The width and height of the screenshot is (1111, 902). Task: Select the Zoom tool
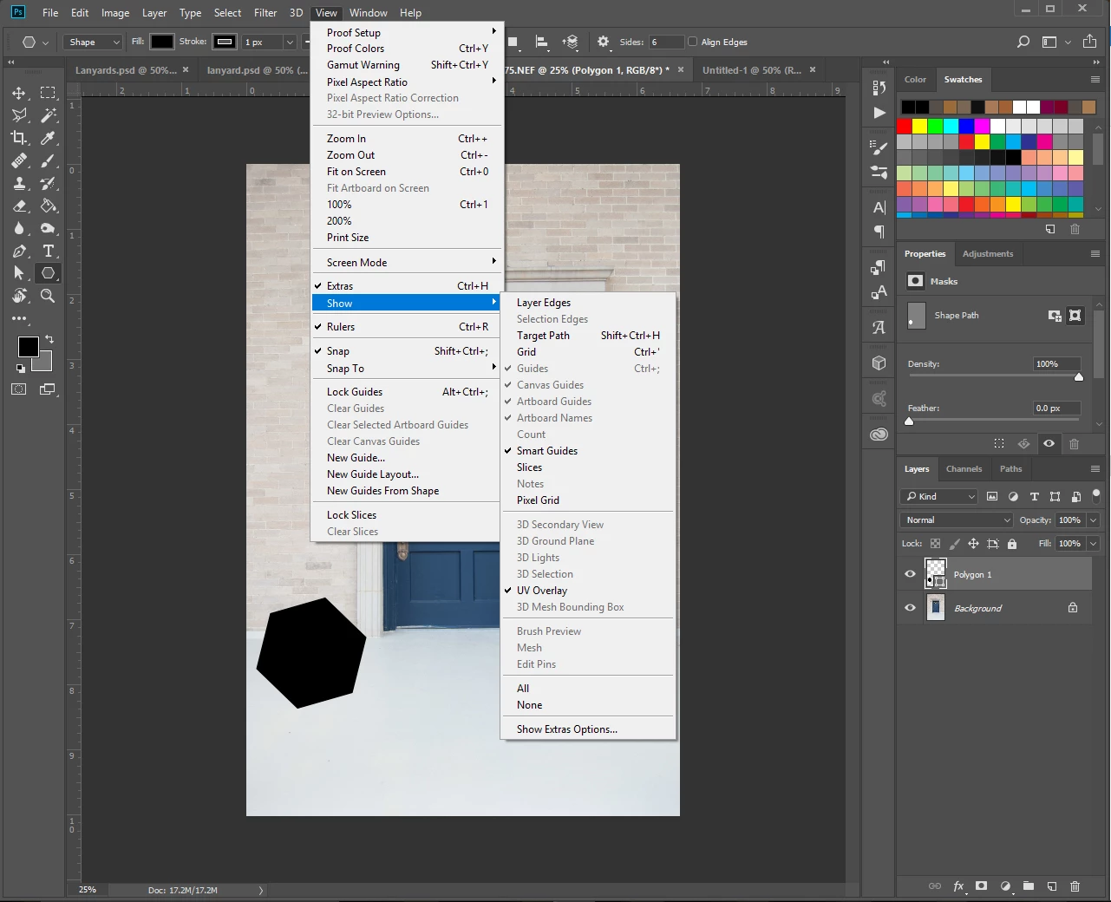48,296
